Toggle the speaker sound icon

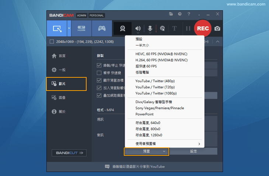coord(138,28)
